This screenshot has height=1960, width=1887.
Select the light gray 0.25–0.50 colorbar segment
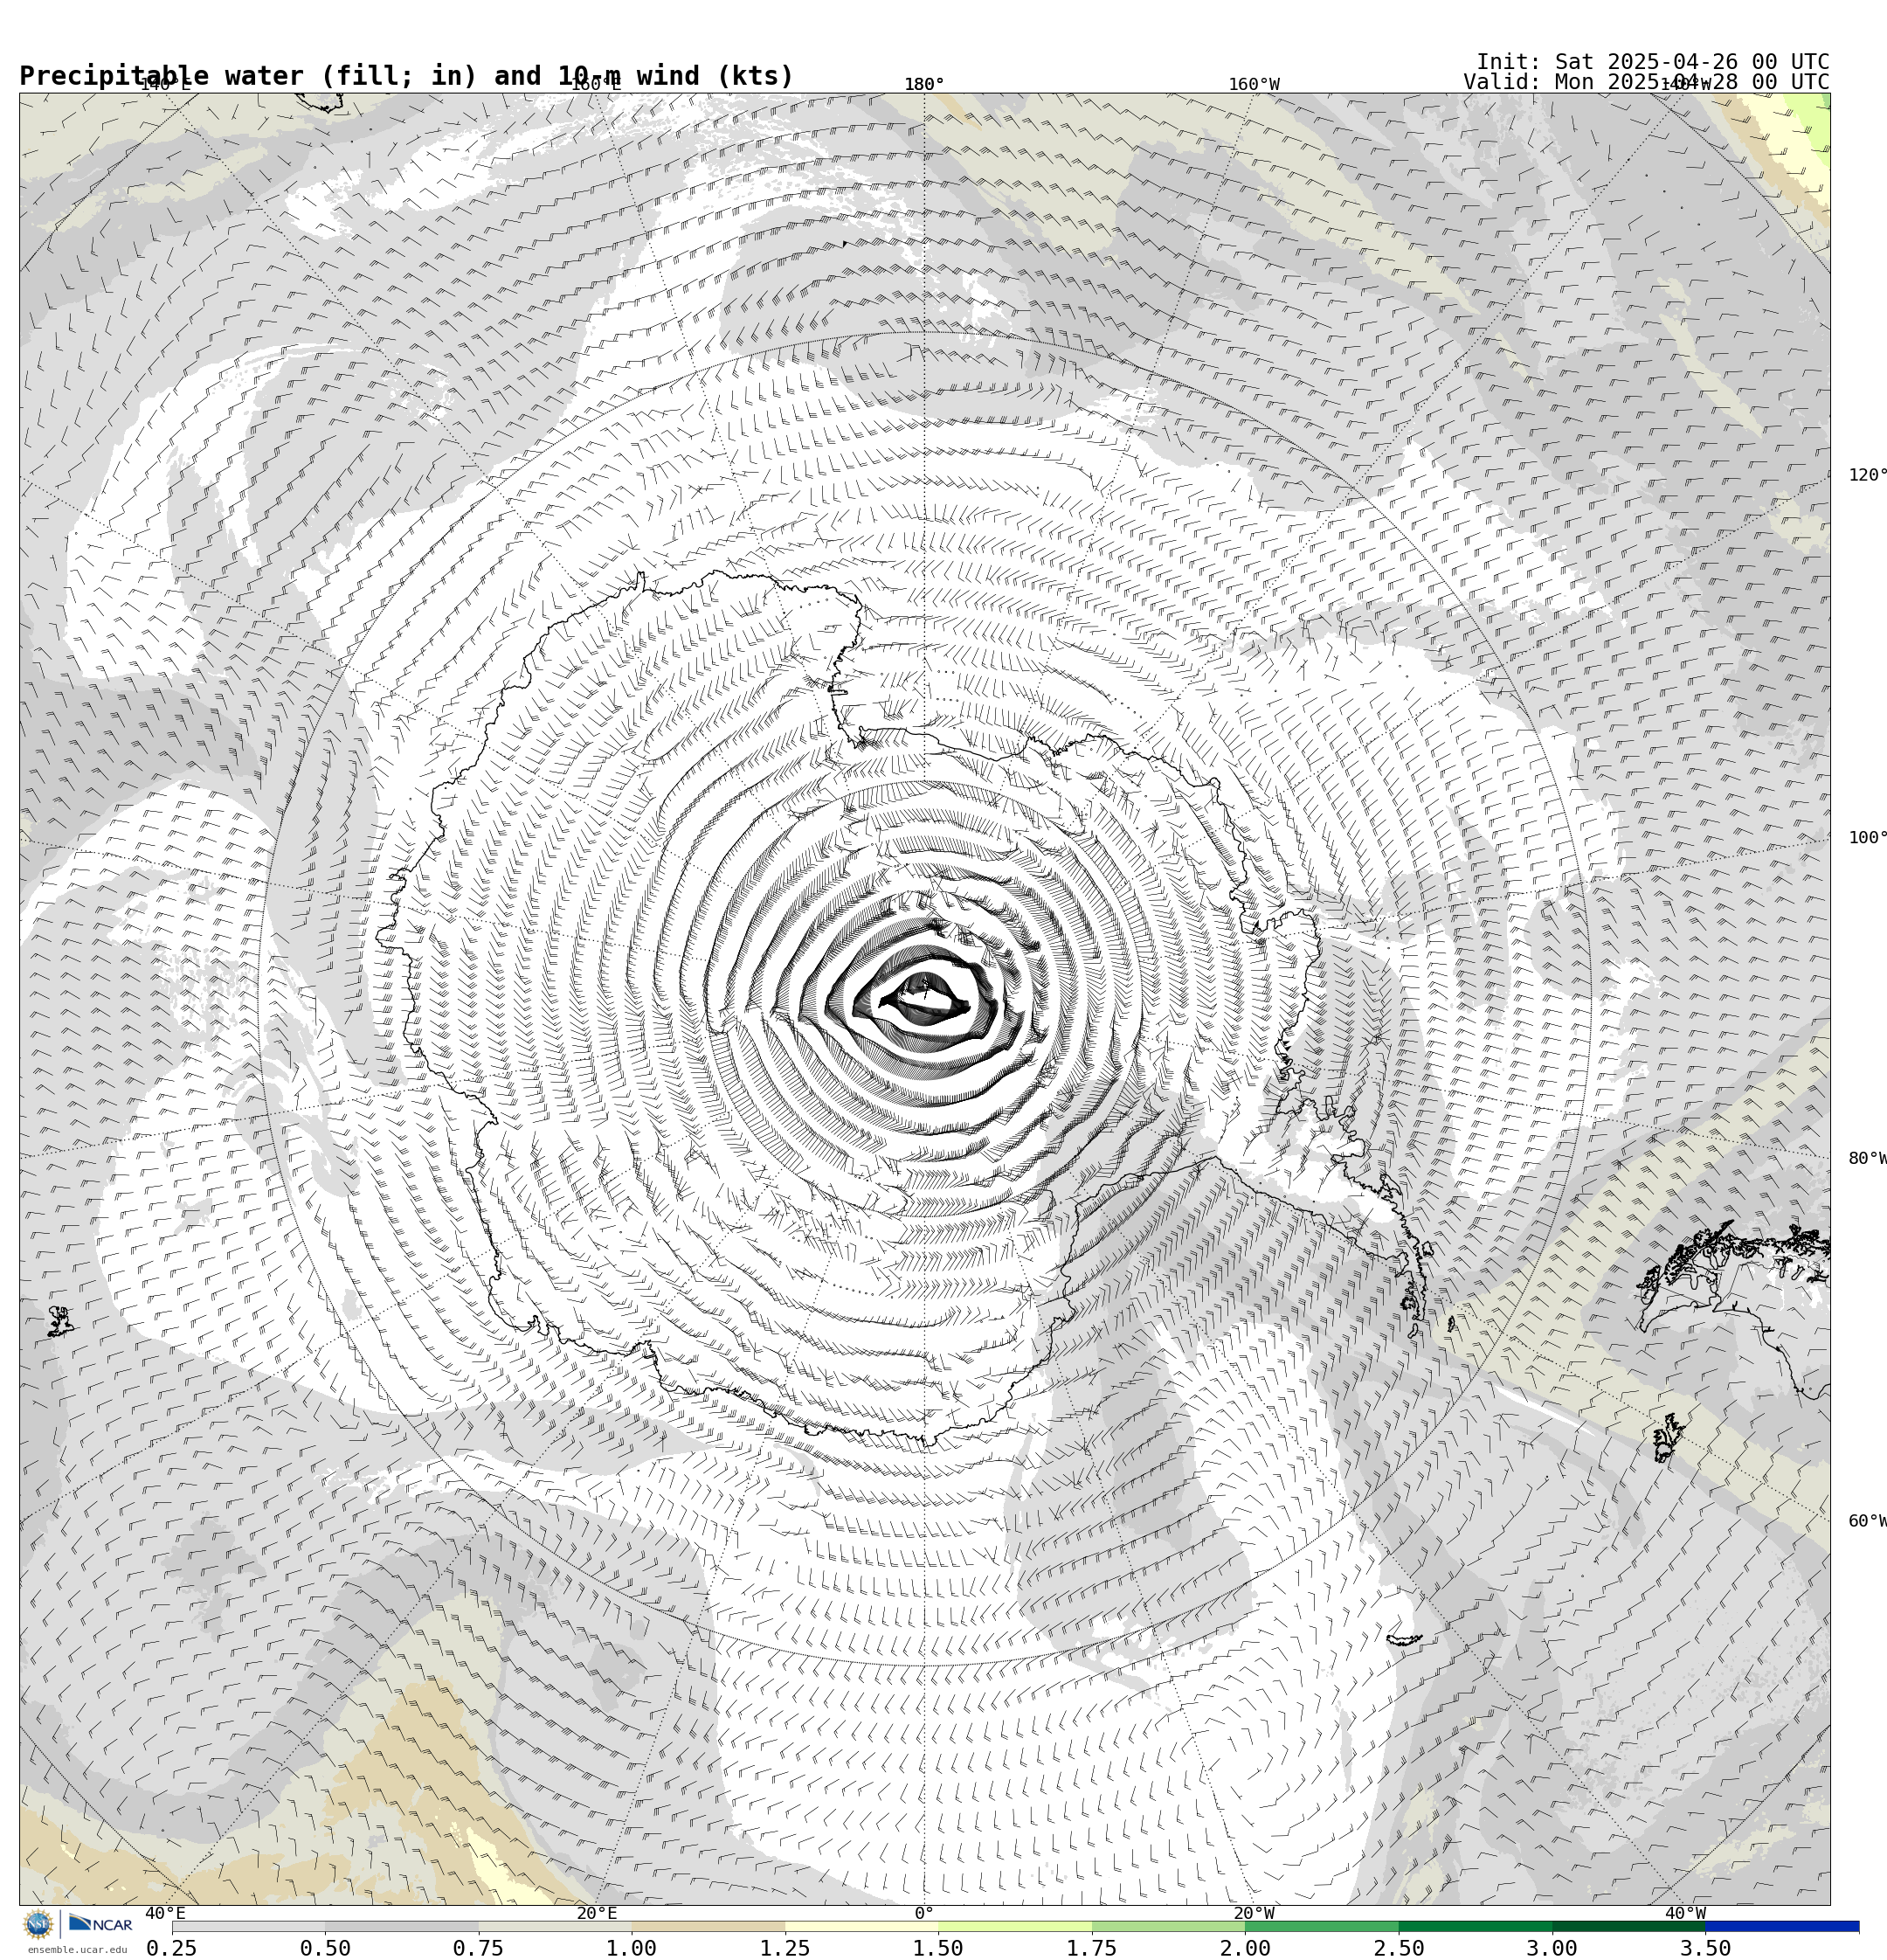click(248, 1926)
